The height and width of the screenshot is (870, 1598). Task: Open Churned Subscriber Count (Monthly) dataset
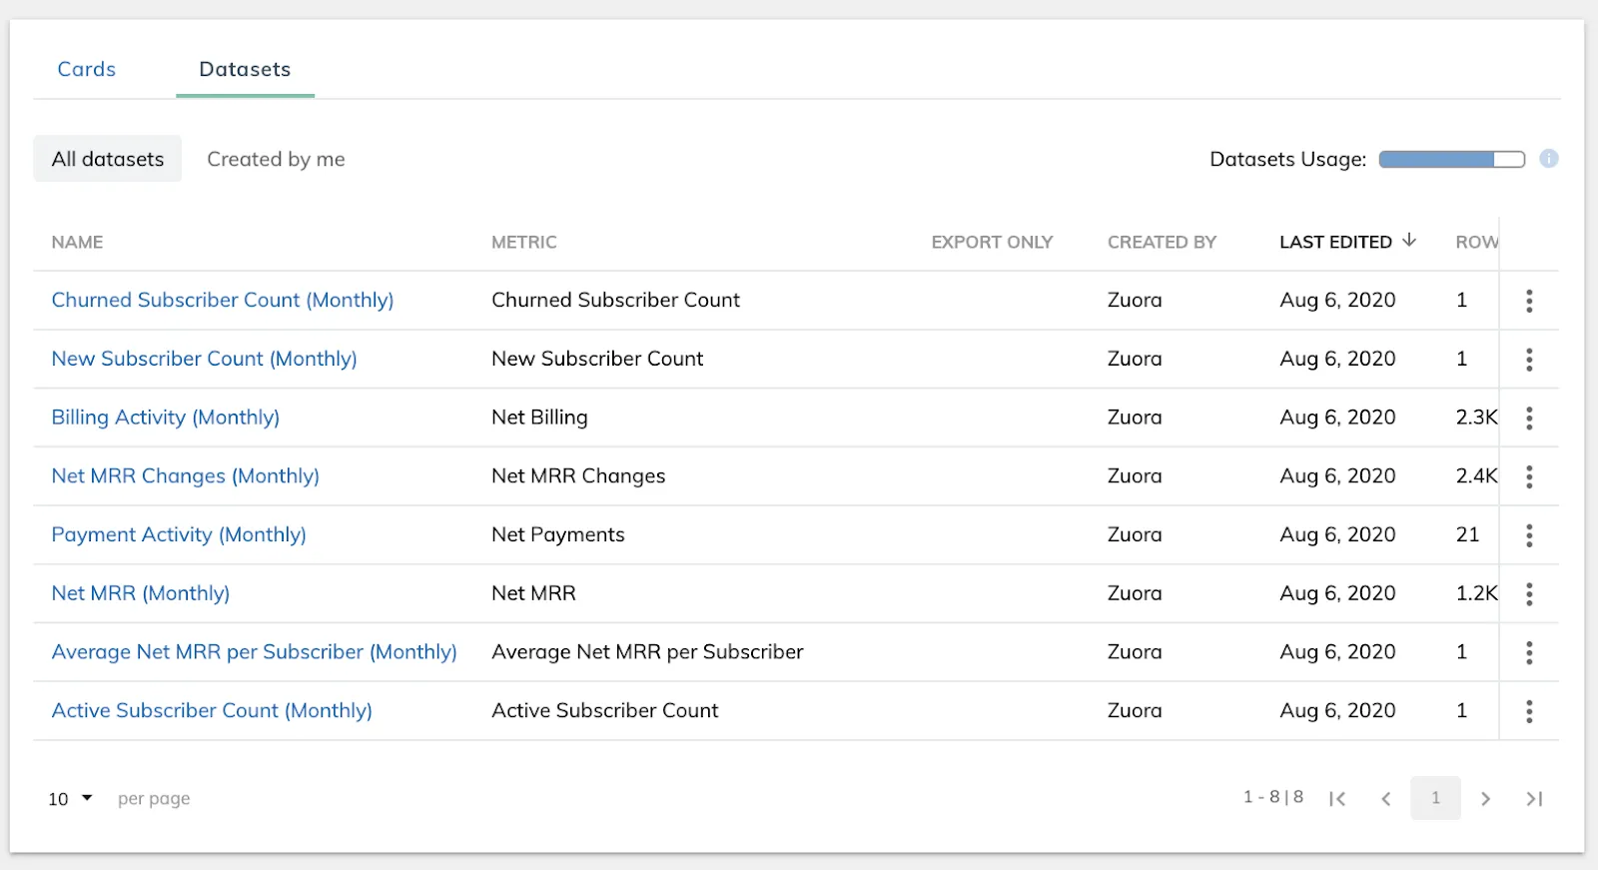coord(223,300)
